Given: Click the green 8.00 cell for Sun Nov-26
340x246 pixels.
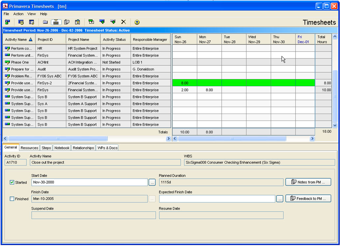Looking at the screenshot, I should (185, 83).
